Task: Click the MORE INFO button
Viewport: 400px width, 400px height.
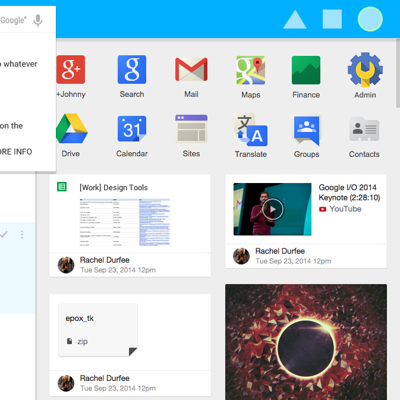Action: pyautogui.click(x=16, y=152)
